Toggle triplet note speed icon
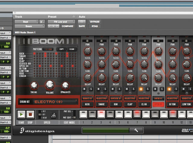This screenshot has height=143, width=193. click(x=54, y=115)
